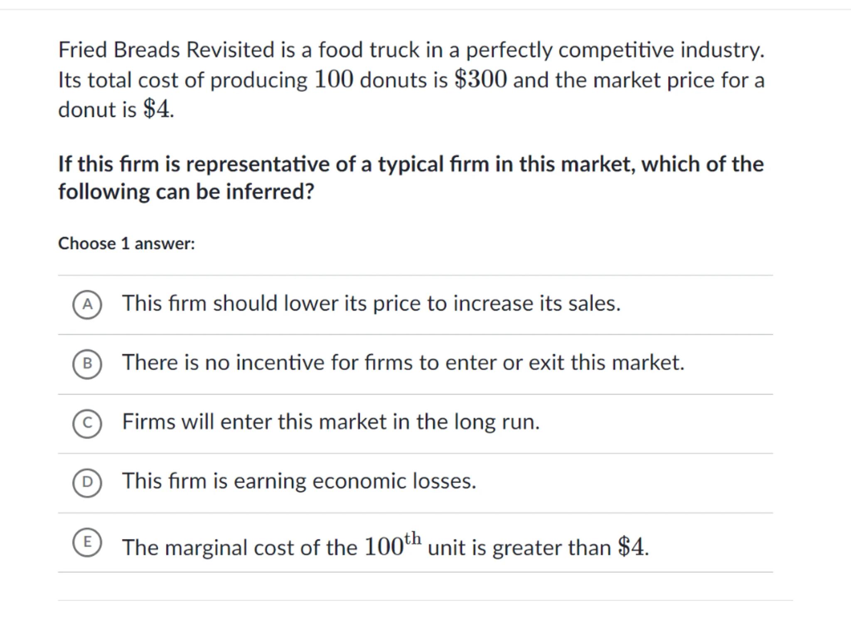Image resolution: width=851 pixels, height=624 pixels.
Task: Choose the circled B answer option
Action: point(87,364)
